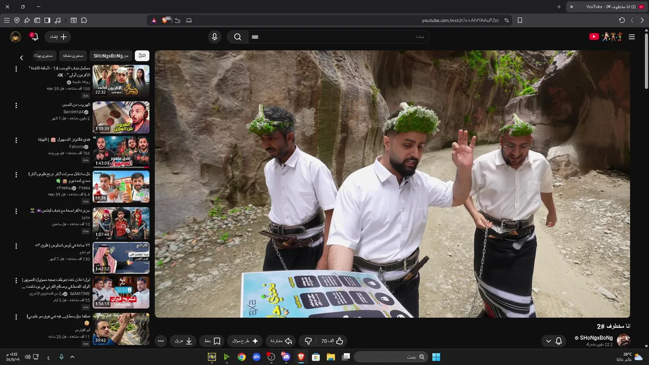Click the Brave Rewards triangle icon
Screen dimensions: 649x365
pyautogui.click(x=154, y=20)
